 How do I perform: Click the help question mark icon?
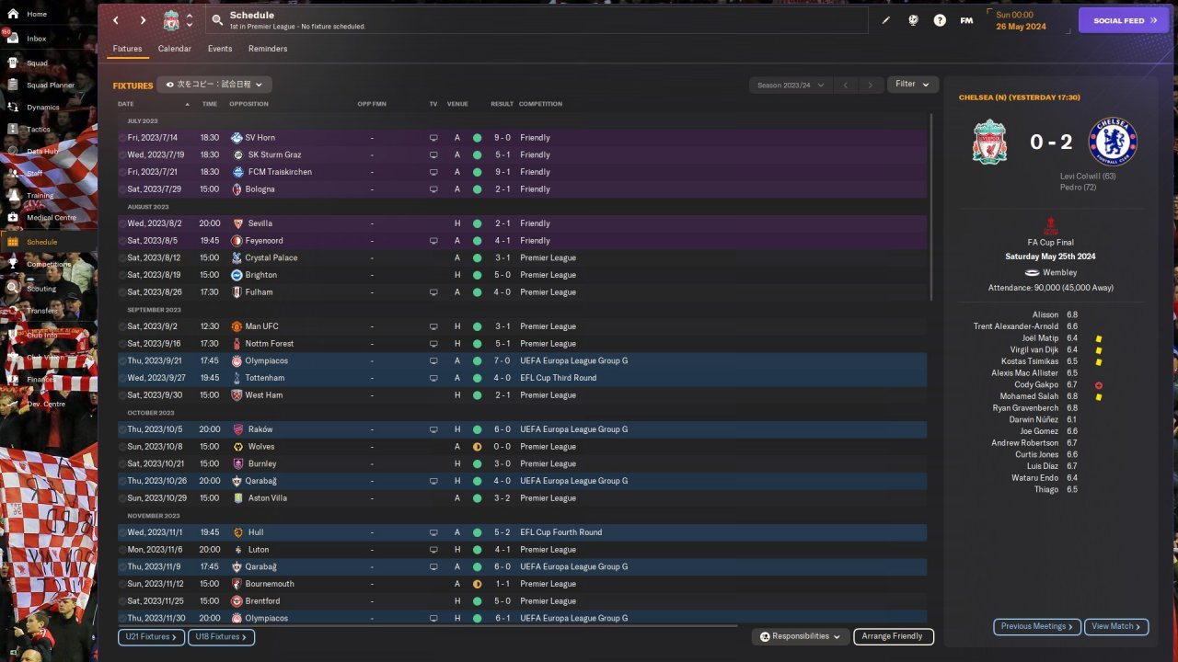click(940, 20)
